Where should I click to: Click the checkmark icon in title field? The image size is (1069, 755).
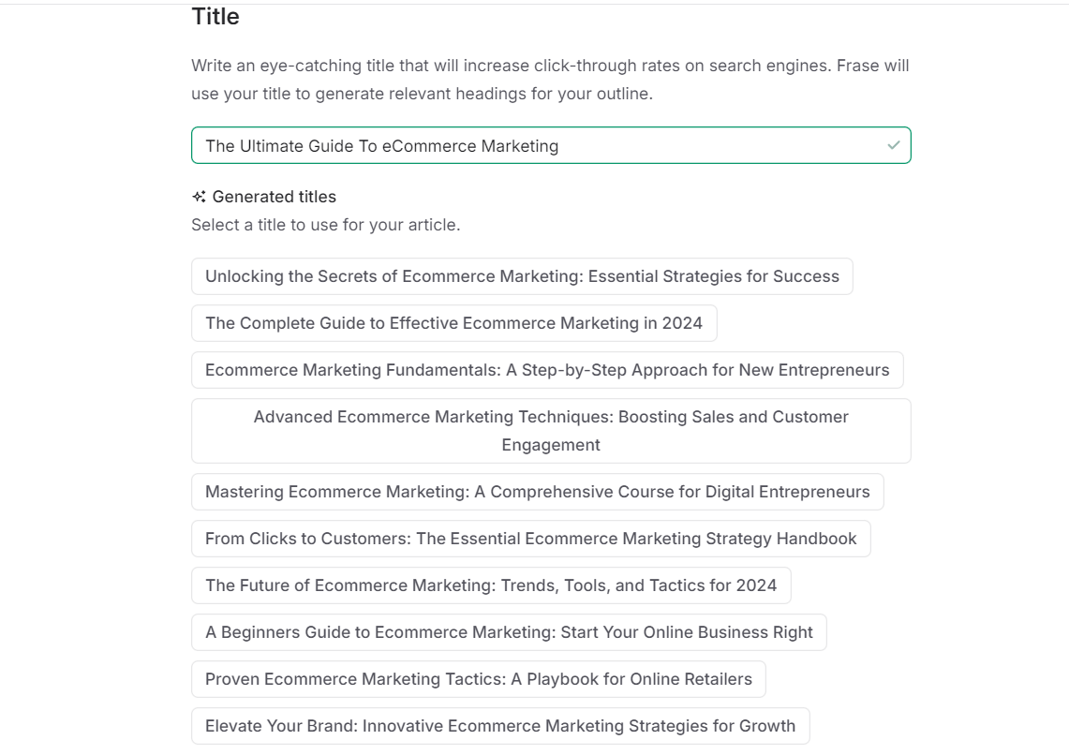(x=893, y=145)
